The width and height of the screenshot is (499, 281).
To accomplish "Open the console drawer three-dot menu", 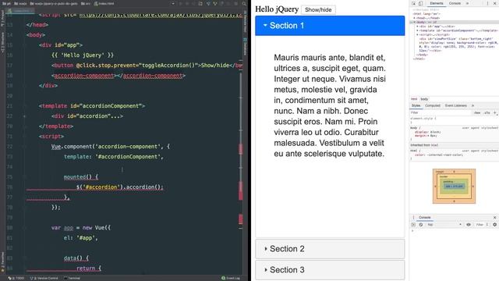I will click(x=413, y=217).
